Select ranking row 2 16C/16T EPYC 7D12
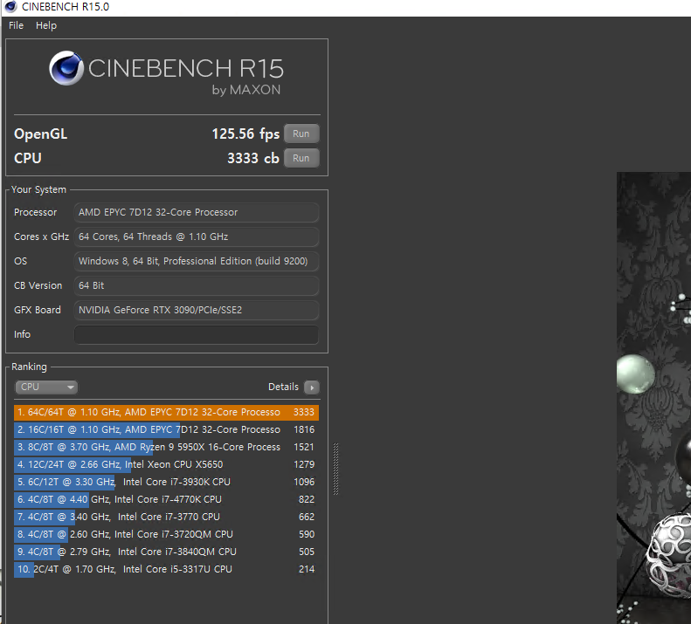The height and width of the screenshot is (624, 691). [166, 429]
